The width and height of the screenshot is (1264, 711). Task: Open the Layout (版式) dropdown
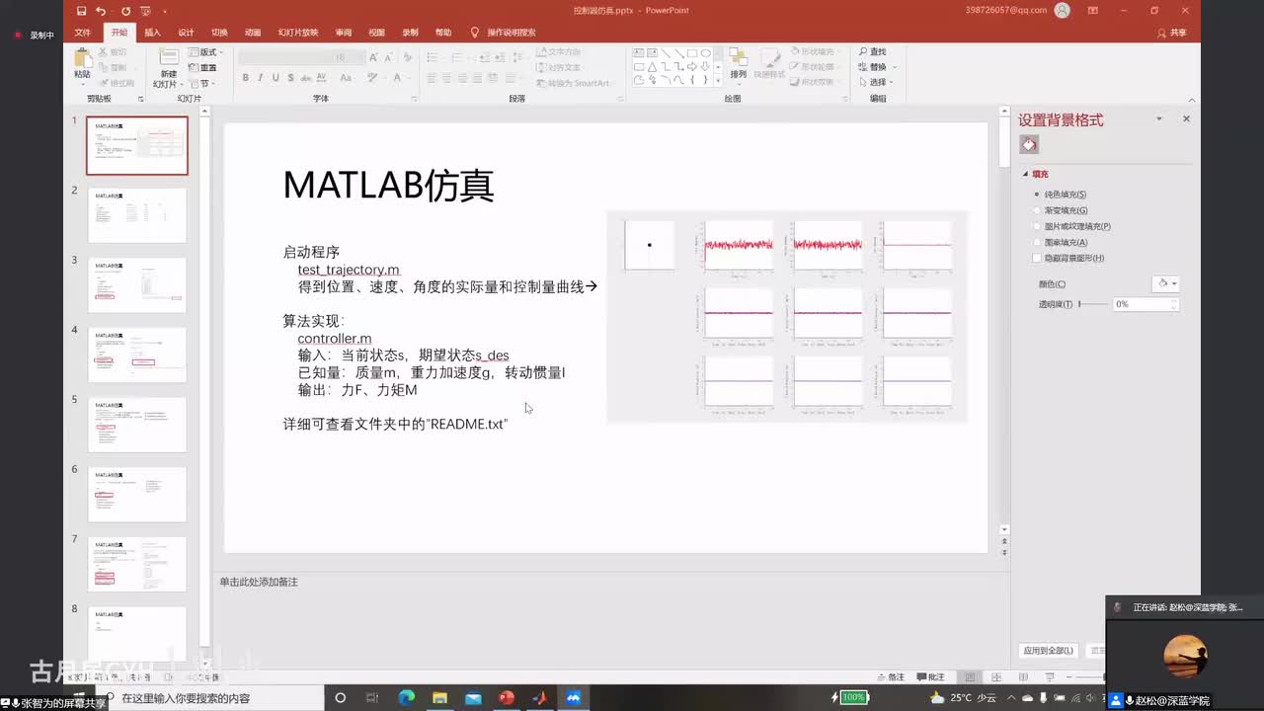(x=205, y=52)
